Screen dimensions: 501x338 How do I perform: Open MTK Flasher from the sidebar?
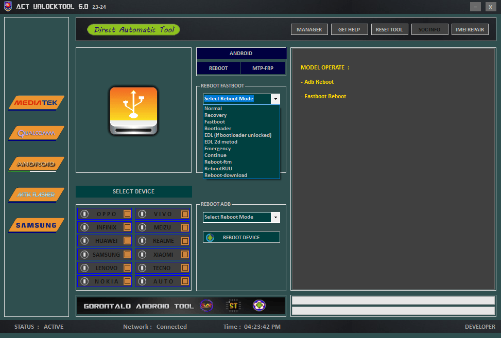pos(36,195)
